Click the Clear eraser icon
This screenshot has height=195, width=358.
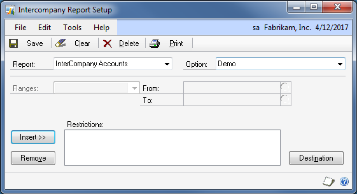click(61, 43)
